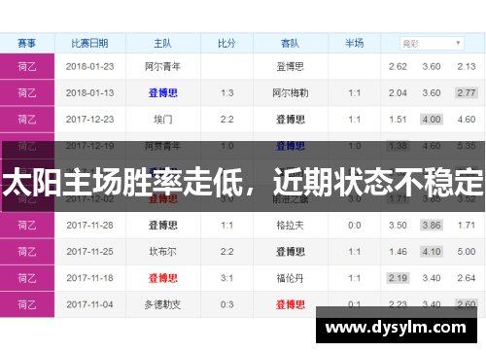Screen dimensions: 486x352
Task: Click highlighted odds value 2.77
Action: pos(467,93)
